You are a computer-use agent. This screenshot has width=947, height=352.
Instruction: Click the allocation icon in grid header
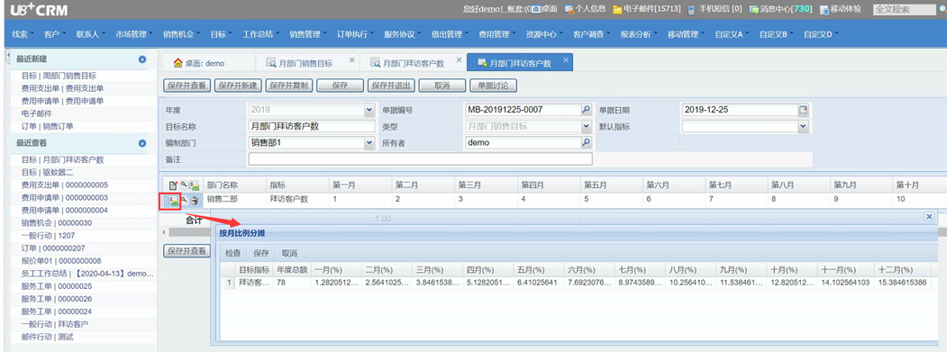[x=195, y=185]
